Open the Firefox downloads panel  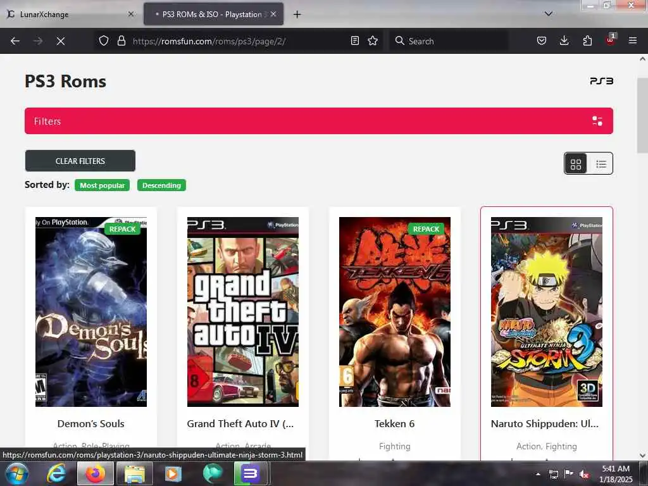click(x=564, y=41)
